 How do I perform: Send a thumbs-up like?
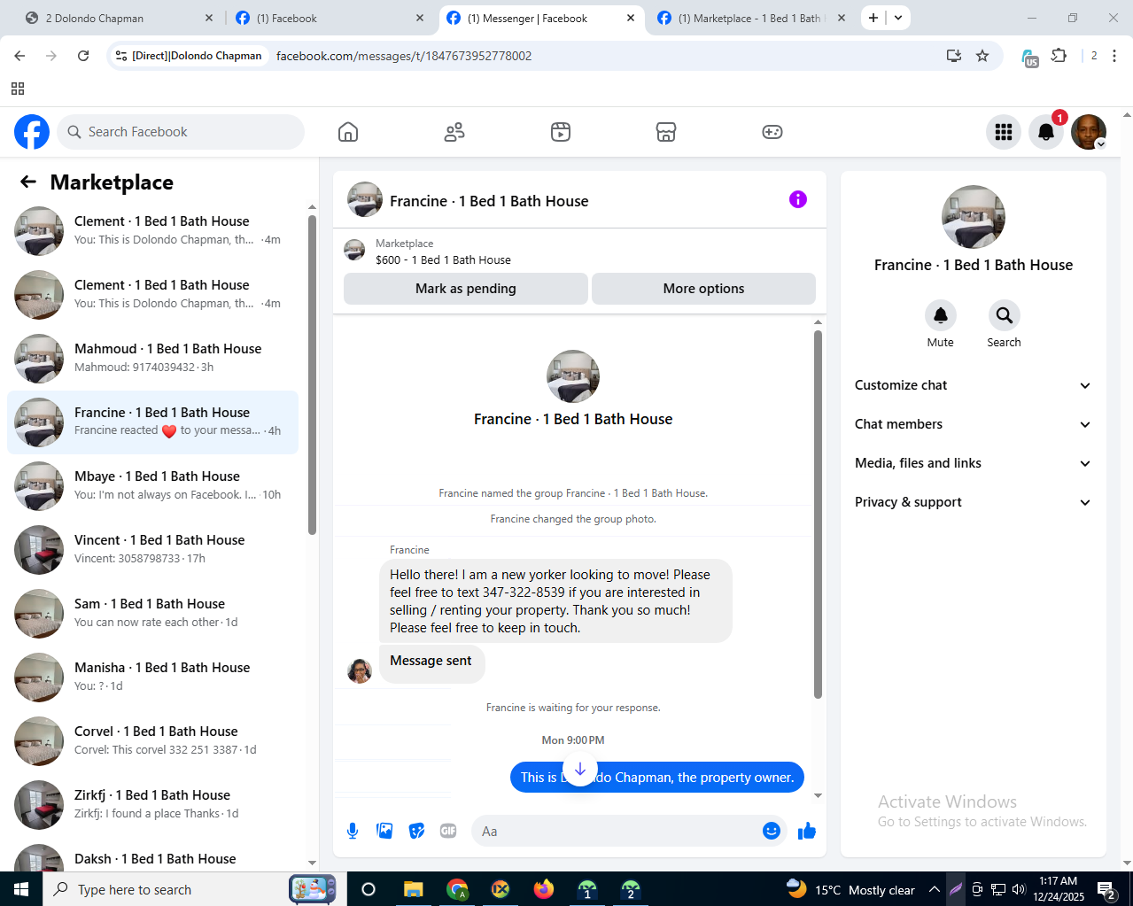pyautogui.click(x=807, y=831)
